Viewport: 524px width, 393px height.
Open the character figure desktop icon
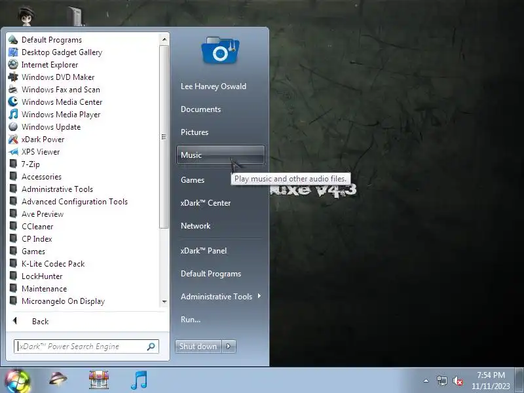(x=26, y=16)
